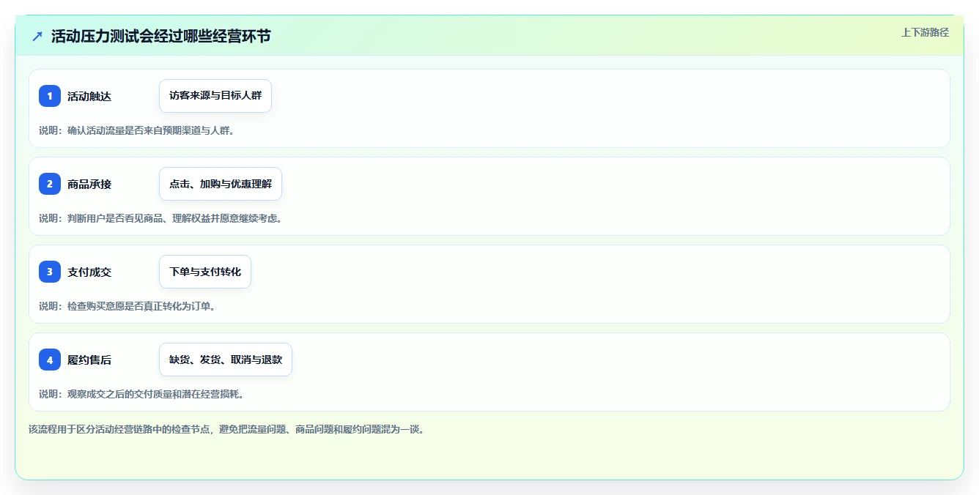
Task: Click the 履约售后 step title
Action: [x=89, y=360]
